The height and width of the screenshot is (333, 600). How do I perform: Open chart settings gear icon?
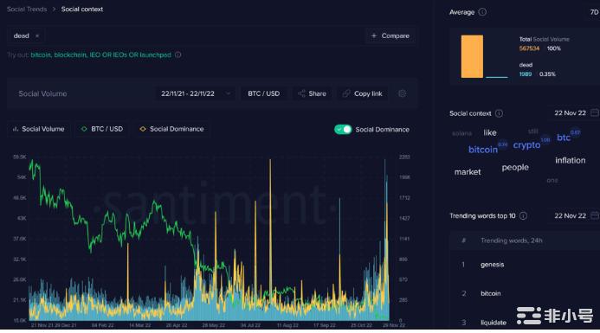pyautogui.click(x=402, y=93)
